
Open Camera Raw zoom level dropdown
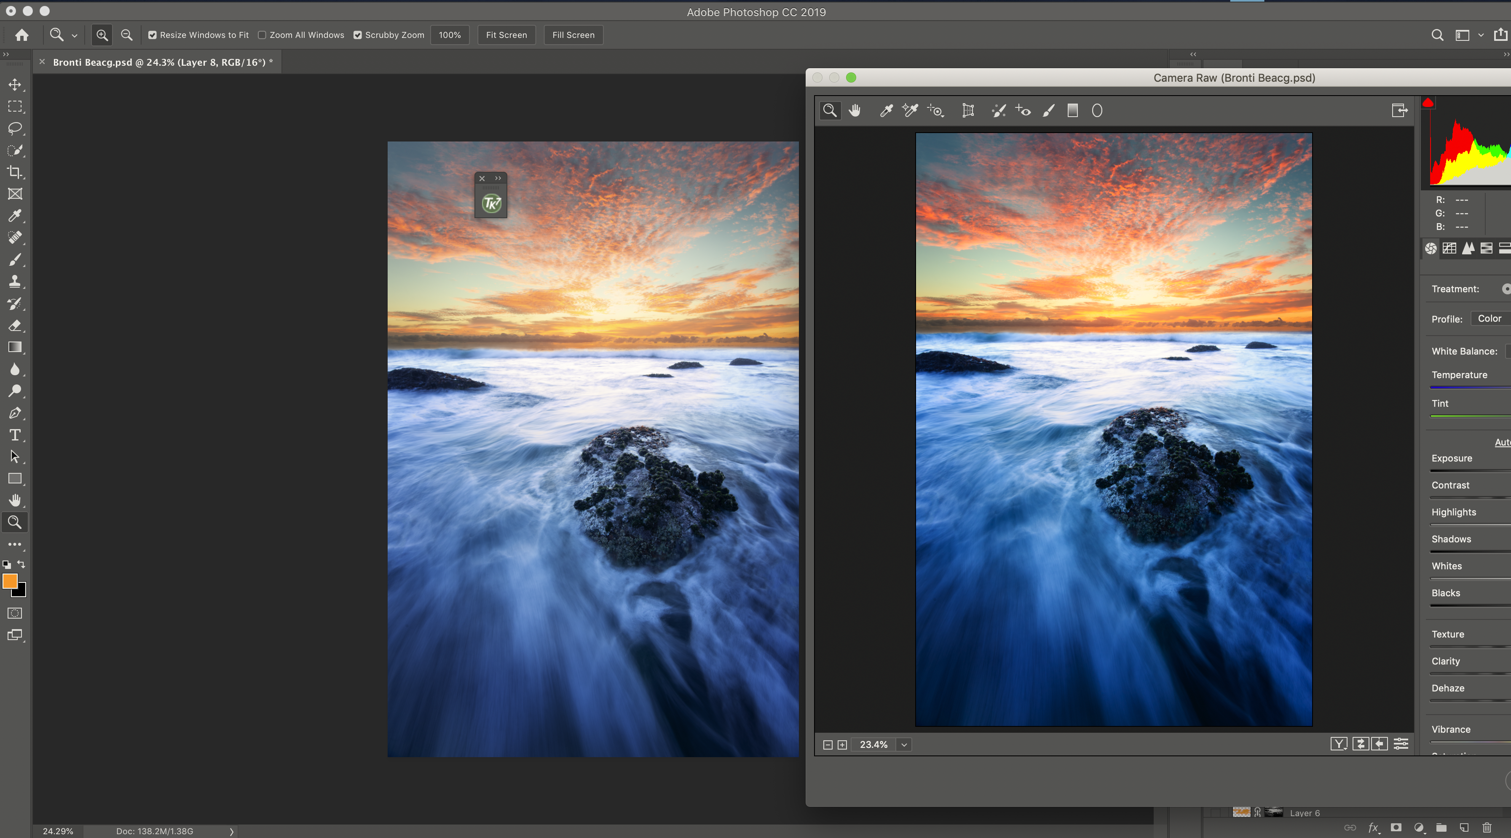pos(904,745)
